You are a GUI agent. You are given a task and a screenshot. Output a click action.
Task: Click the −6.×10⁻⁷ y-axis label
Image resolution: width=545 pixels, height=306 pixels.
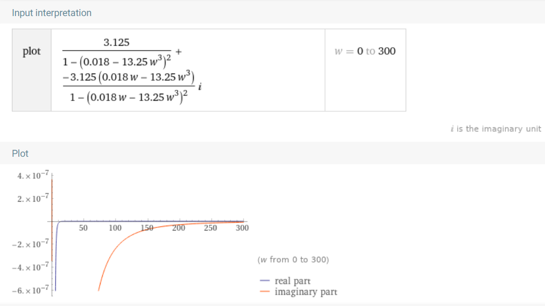click(x=31, y=290)
